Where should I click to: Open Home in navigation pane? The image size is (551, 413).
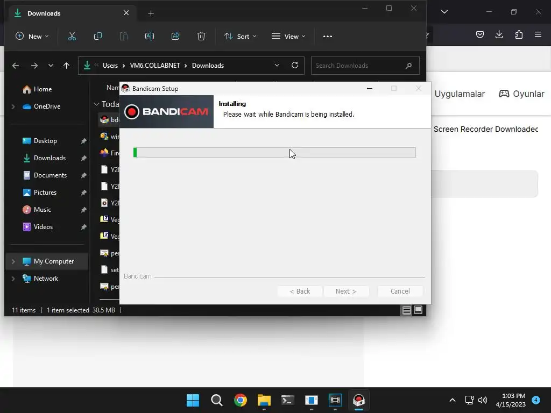pyautogui.click(x=42, y=89)
